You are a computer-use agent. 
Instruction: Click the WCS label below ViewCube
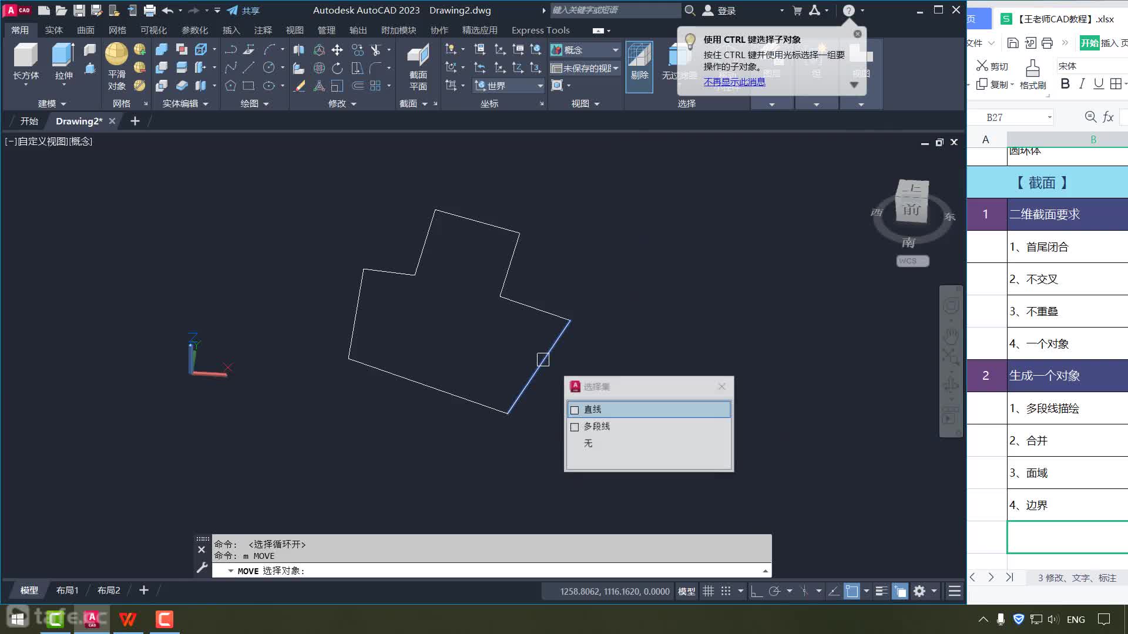[912, 261]
